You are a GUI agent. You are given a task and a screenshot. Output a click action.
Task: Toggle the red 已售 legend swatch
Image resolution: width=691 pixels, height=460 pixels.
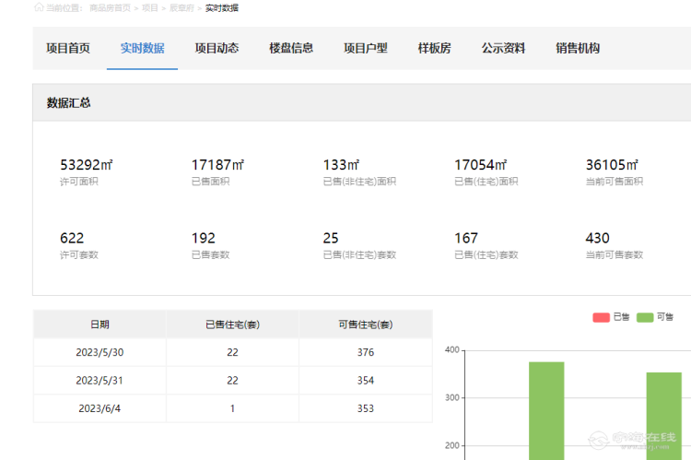[601, 317]
